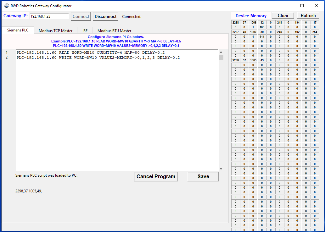The width and height of the screenshot is (325, 232).
Task: Open the RF tab
Action: point(85,31)
